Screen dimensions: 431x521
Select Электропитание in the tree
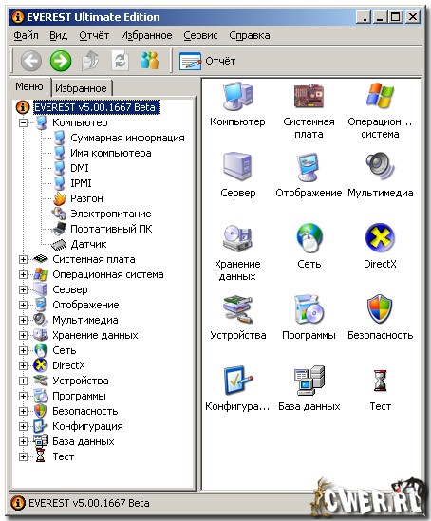tap(111, 214)
